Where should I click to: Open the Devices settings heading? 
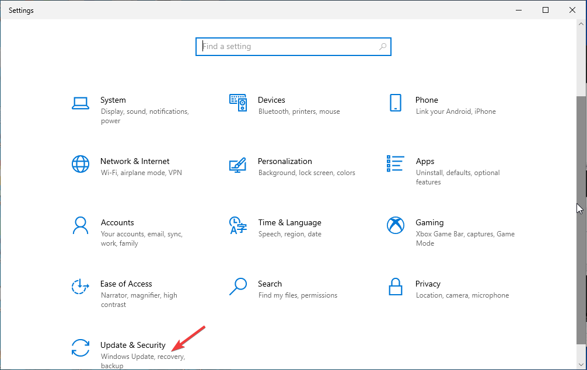271,100
